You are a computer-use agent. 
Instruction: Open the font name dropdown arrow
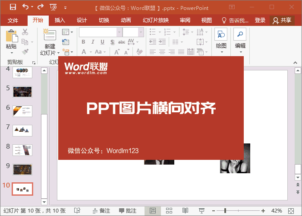click(119, 32)
